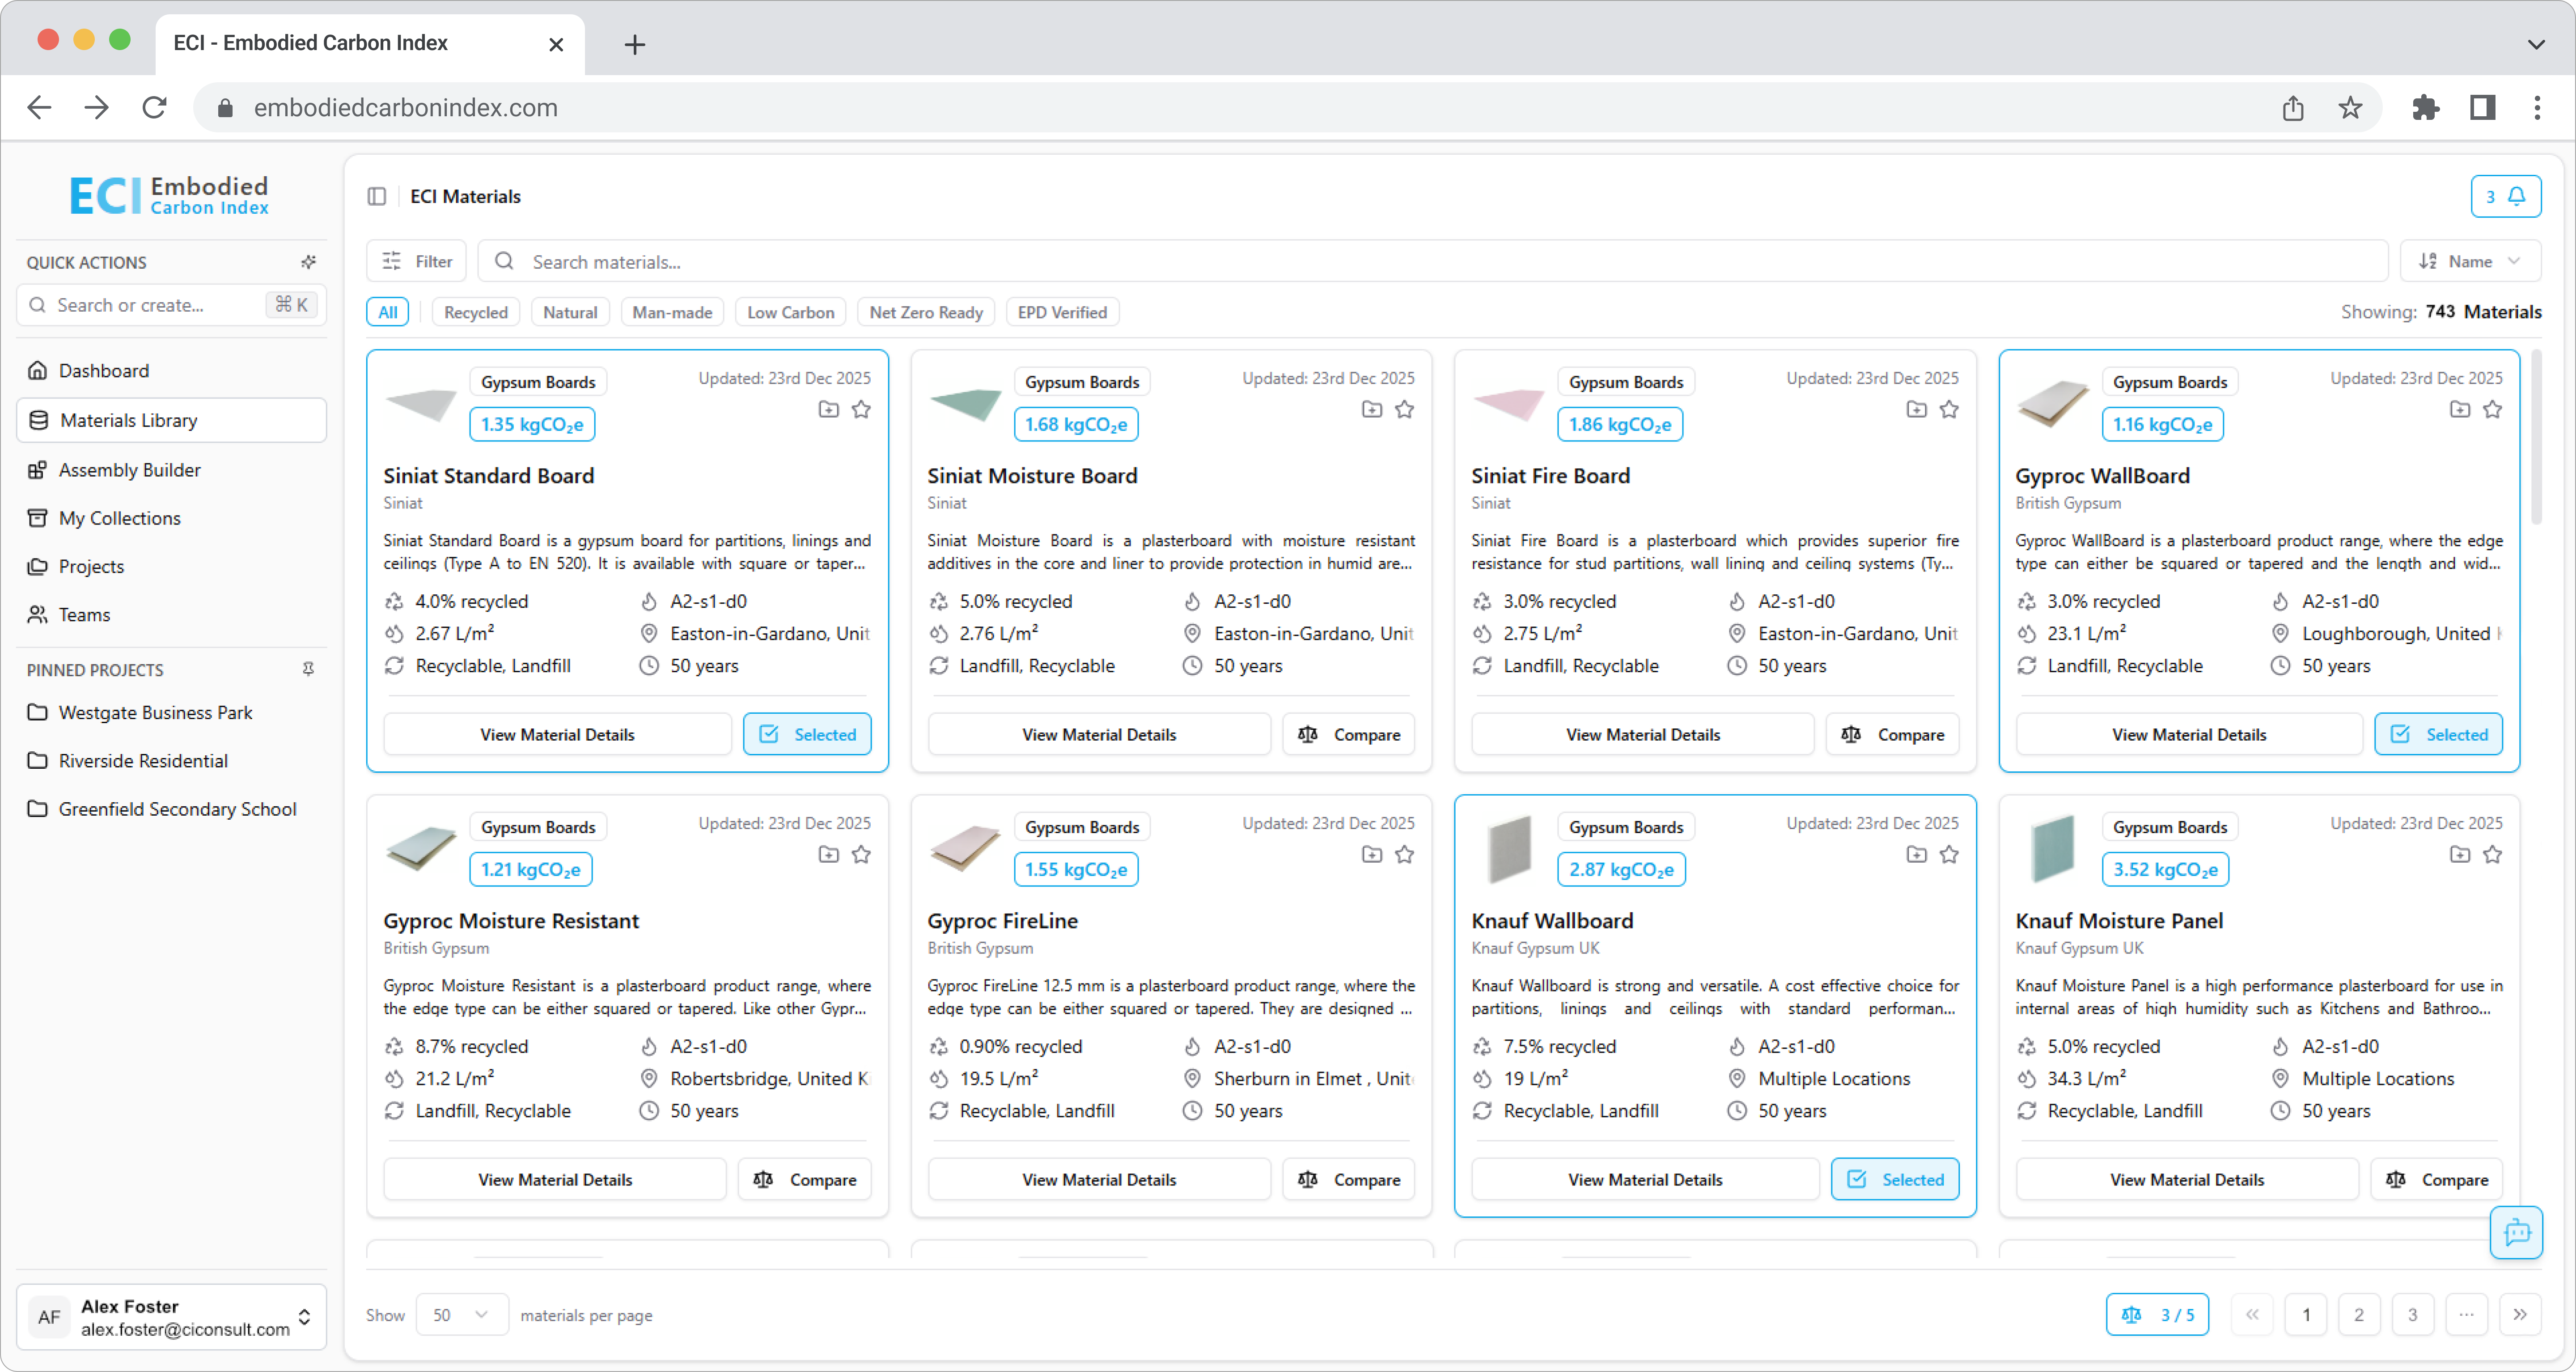Screen dimensions: 2576x1372
Task: Favorite Siniat Standard Board with the star
Action: 861,409
